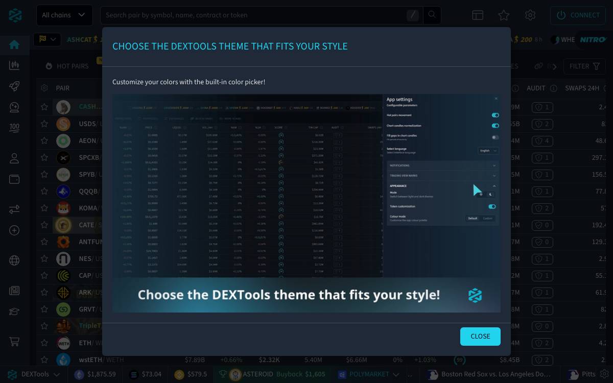Close the DEXTools theme dialog
Screen dimensions: 613x383
pos(480,337)
